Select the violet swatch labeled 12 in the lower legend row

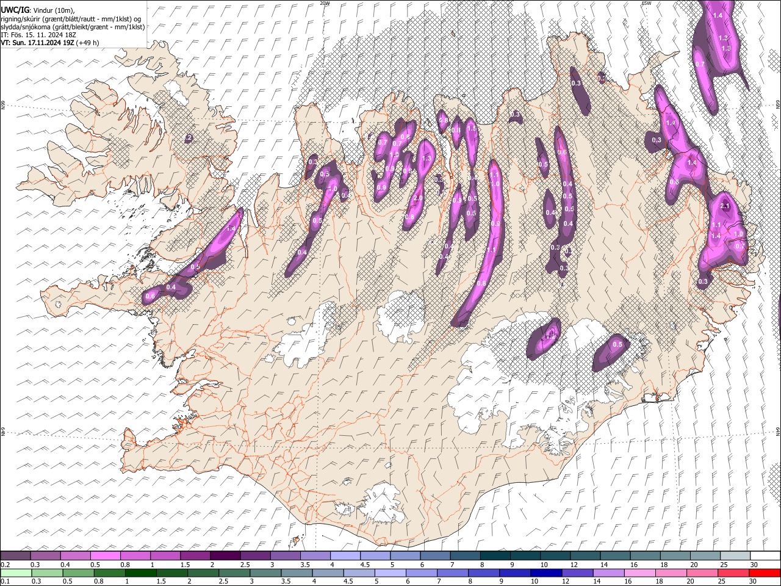point(577,573)
